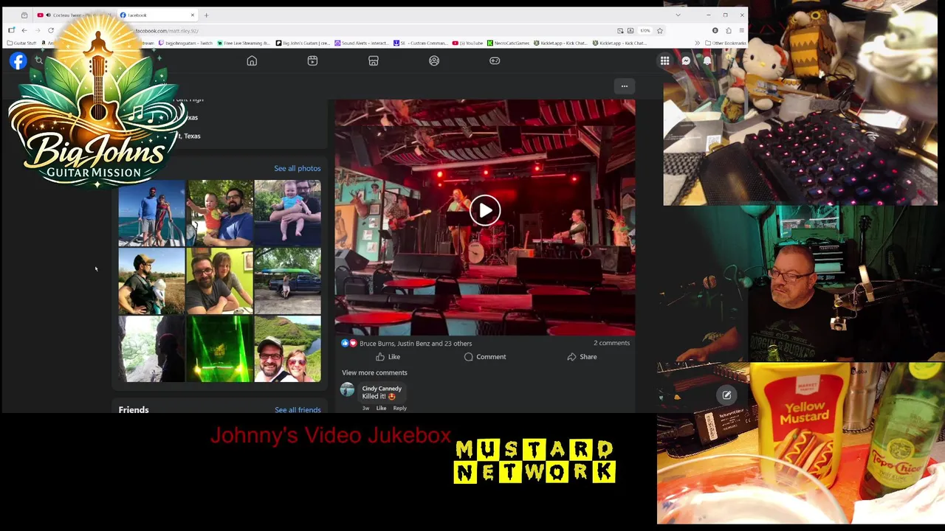Open couple selfie by river thumbnail
The height and width of the screenshot is (531, 945).
287,349
